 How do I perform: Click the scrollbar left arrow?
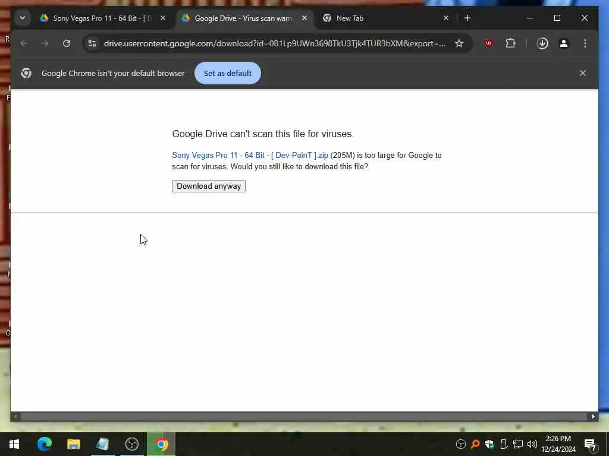15,417
